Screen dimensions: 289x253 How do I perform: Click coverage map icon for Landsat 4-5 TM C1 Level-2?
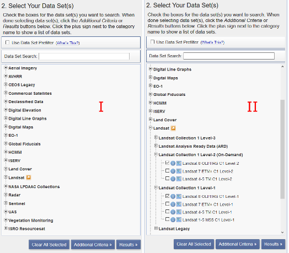179,179
